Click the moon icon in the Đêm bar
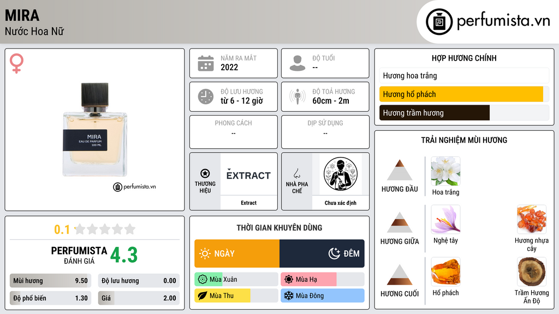The image size is (559, 314). point(334,253)
